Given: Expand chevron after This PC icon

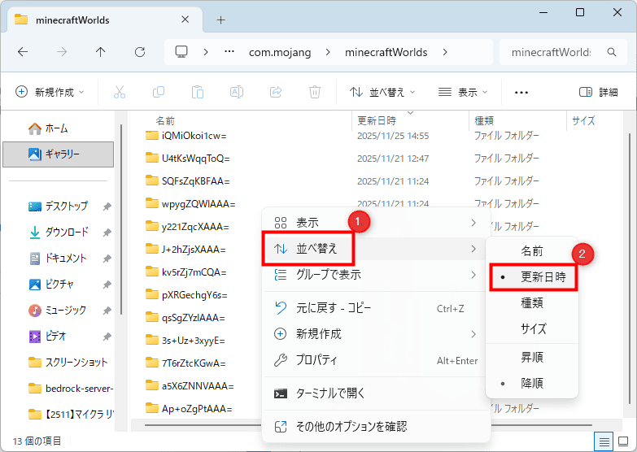Looking at the screenshot, I should [206, 52].
